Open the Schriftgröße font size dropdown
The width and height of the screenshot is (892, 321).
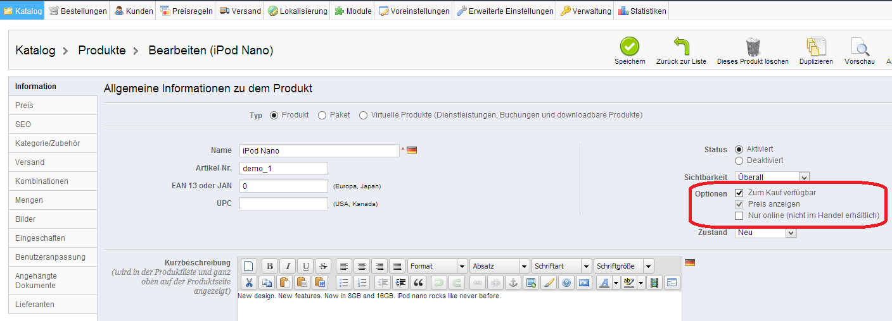[x=624, y=266]
